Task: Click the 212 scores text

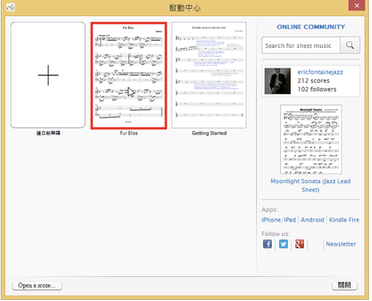Action: [313, 81]
